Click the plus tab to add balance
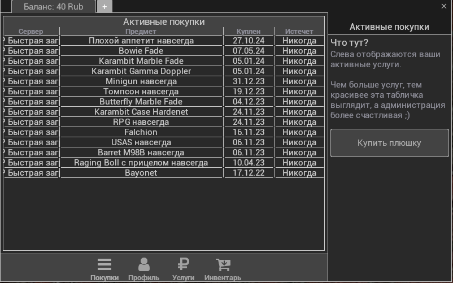The height and width of the screenshot is (283, 453). click(104, 7)
